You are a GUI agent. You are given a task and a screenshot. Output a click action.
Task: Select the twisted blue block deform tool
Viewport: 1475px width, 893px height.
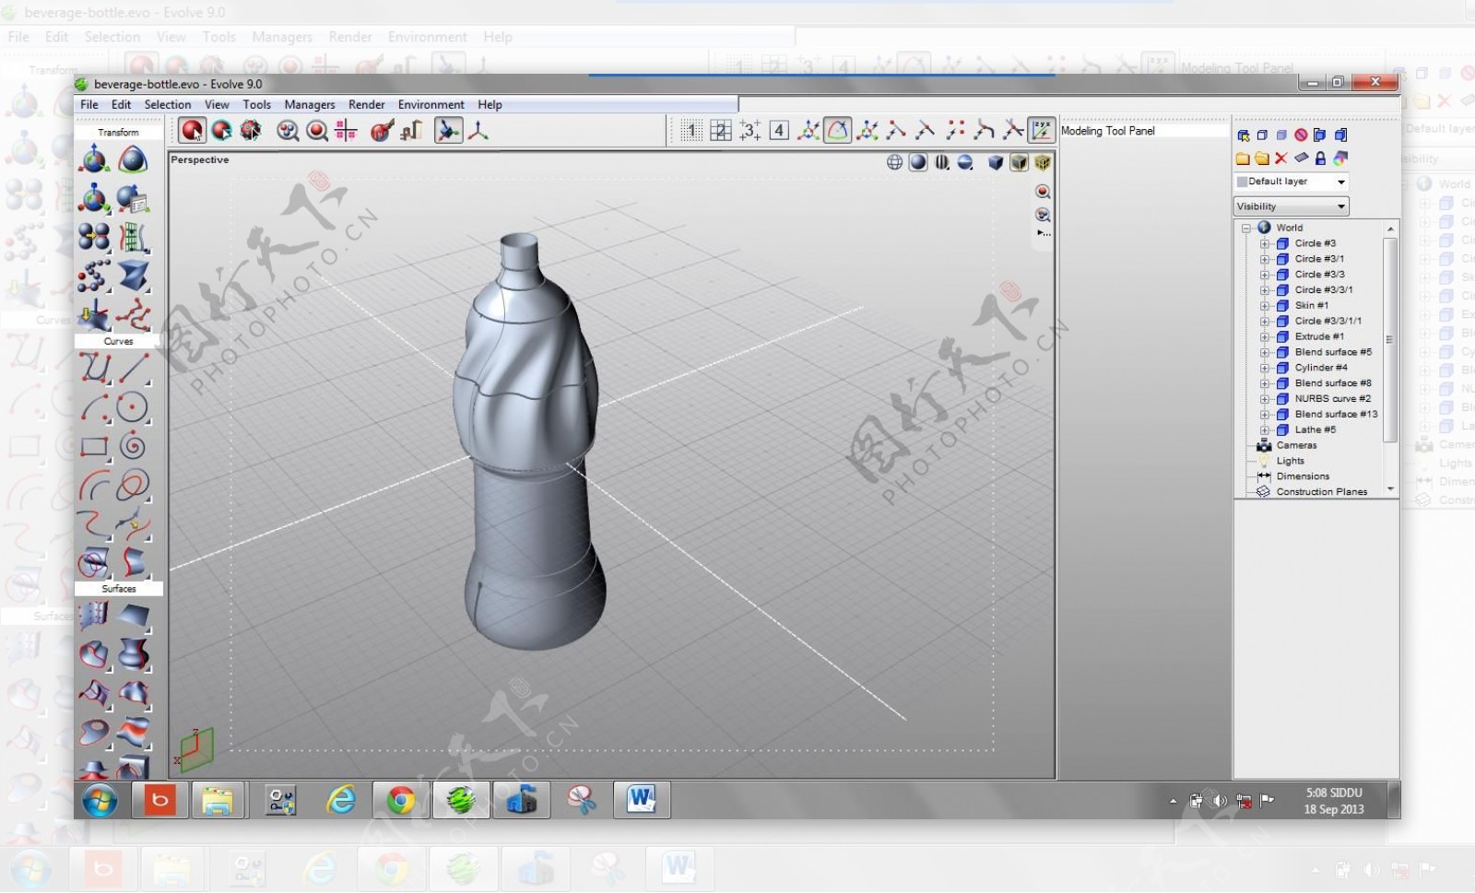133,276
